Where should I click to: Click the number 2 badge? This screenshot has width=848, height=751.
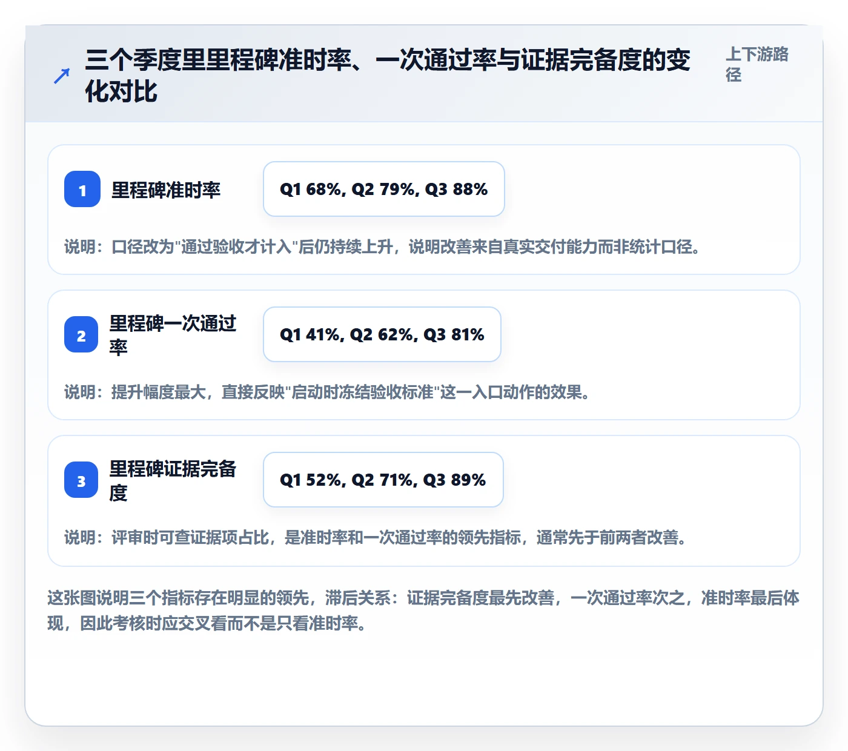(81, 334)
